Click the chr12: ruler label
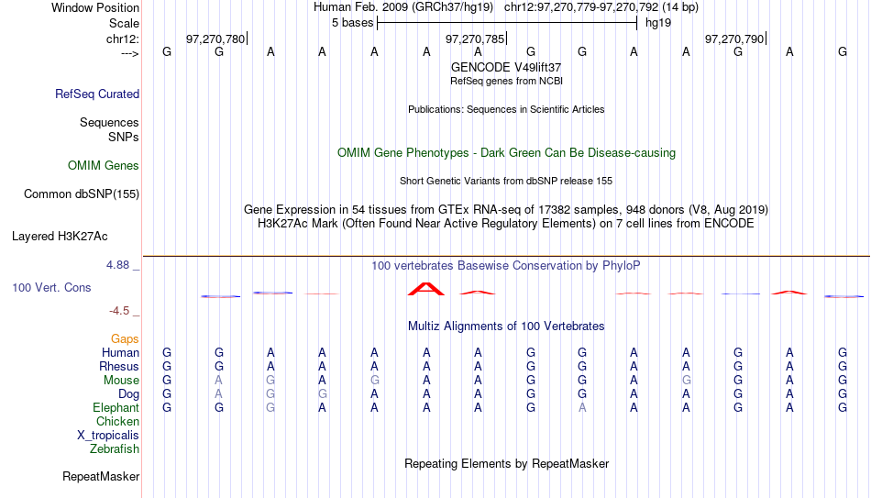Screen dimensions: 871x498 point(122,39)
